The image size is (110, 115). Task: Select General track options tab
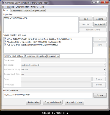(x=14, y=56)
